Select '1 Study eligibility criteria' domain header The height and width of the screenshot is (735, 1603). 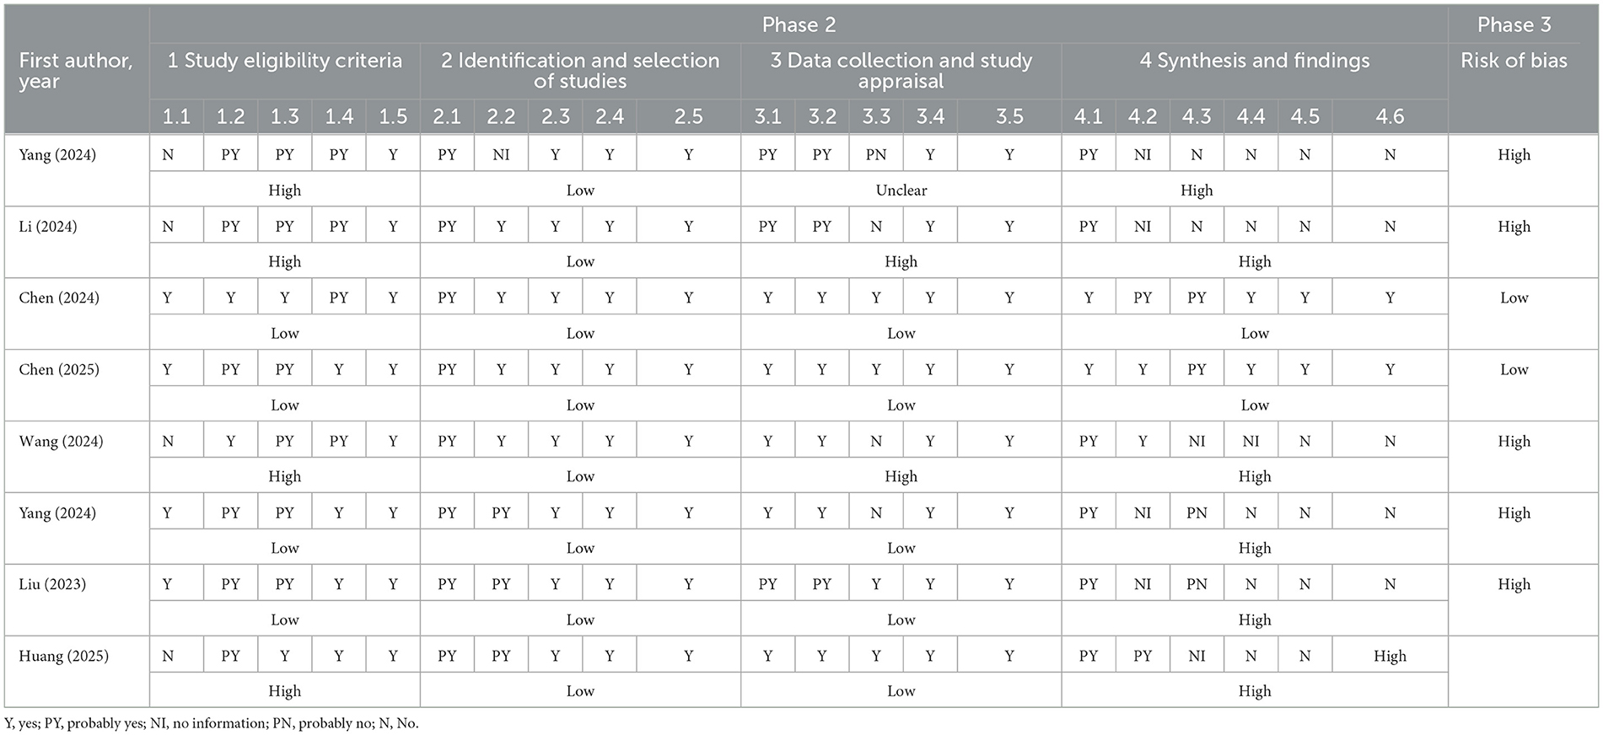coord(284,61)
